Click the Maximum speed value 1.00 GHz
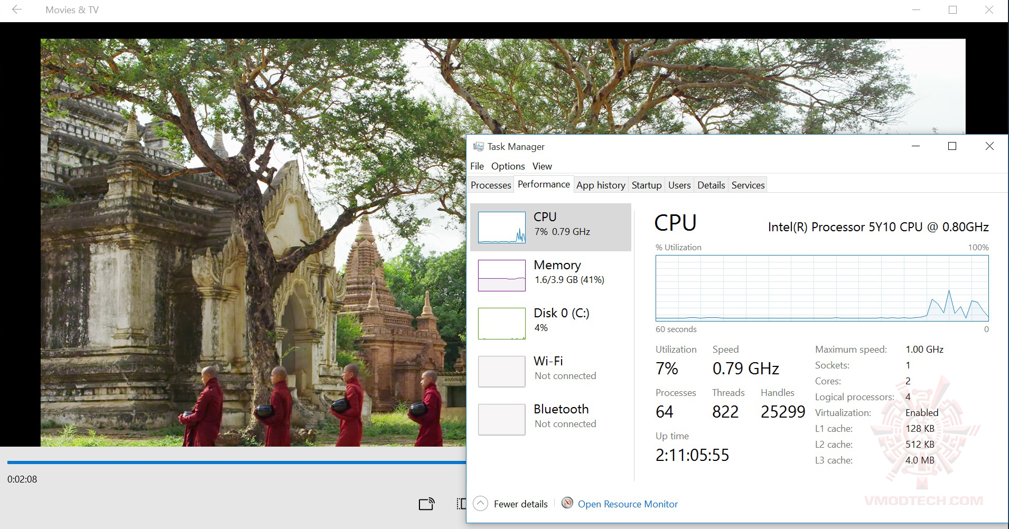 [x=924, y=349]
